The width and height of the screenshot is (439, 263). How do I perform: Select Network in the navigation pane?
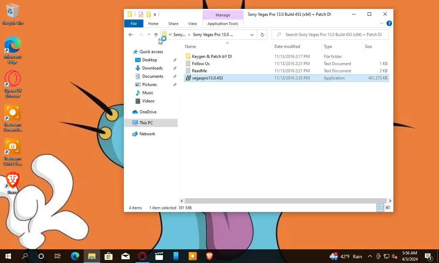[x=147, y=134]
